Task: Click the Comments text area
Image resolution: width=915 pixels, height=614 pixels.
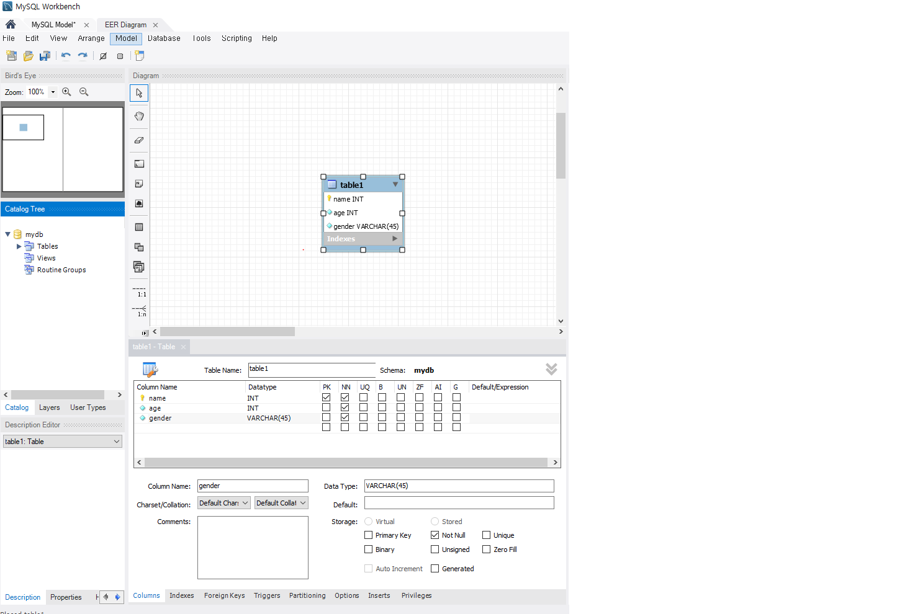Action: coord(253,548)
